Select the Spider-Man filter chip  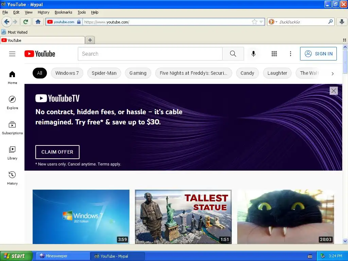(x=104, y=73)
